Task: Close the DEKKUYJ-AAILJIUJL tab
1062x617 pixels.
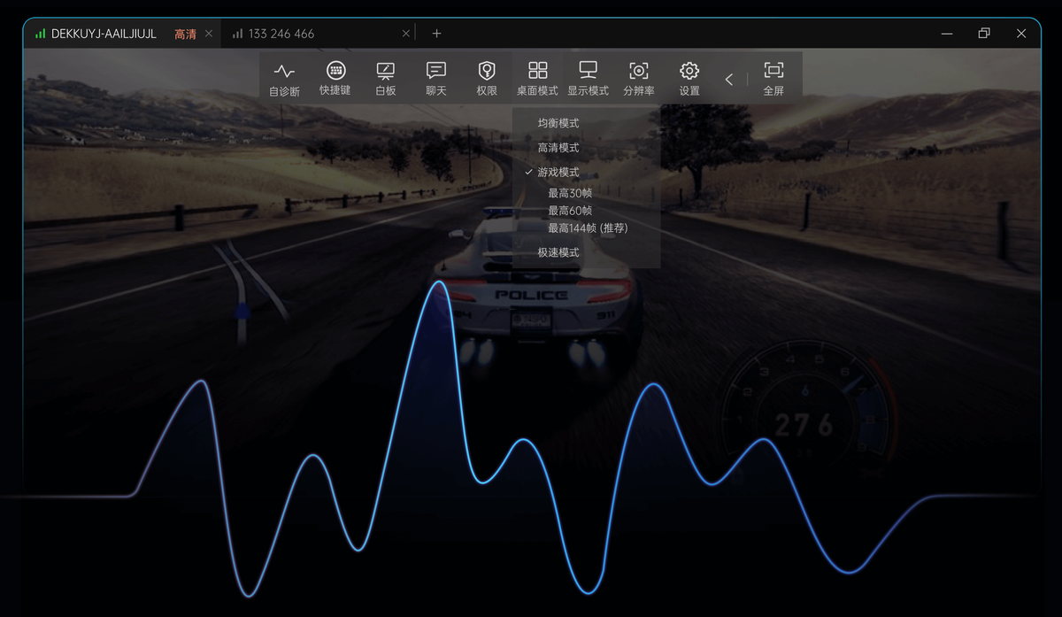Action: (x=209, y=34)
